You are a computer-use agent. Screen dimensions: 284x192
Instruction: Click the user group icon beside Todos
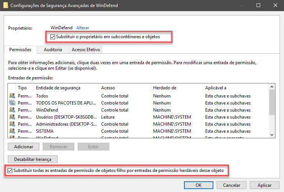point(12,96)
